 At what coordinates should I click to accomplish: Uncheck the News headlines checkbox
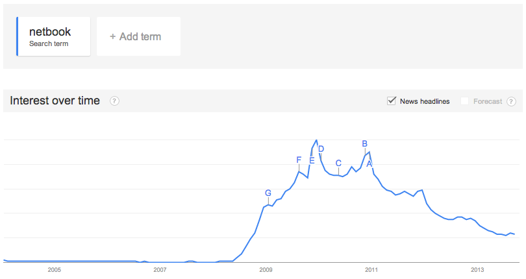(x=392, y=101)
